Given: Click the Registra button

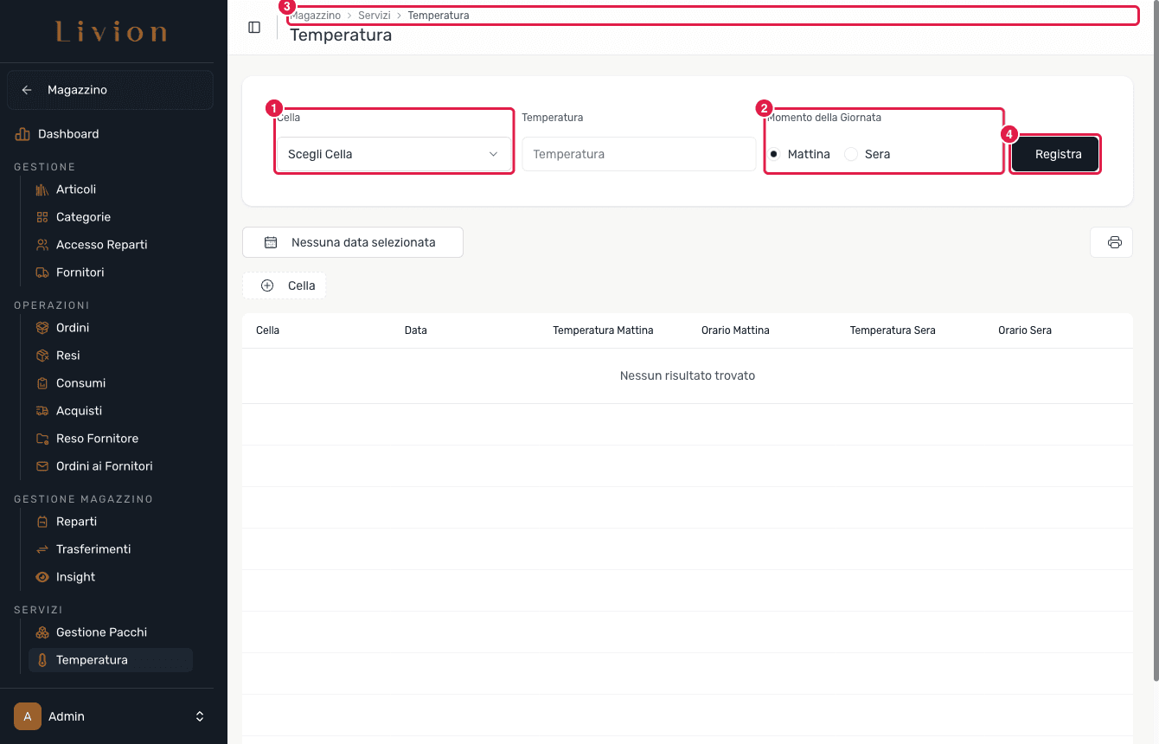Looking at the screenshot, I should tap(1055, 154).
